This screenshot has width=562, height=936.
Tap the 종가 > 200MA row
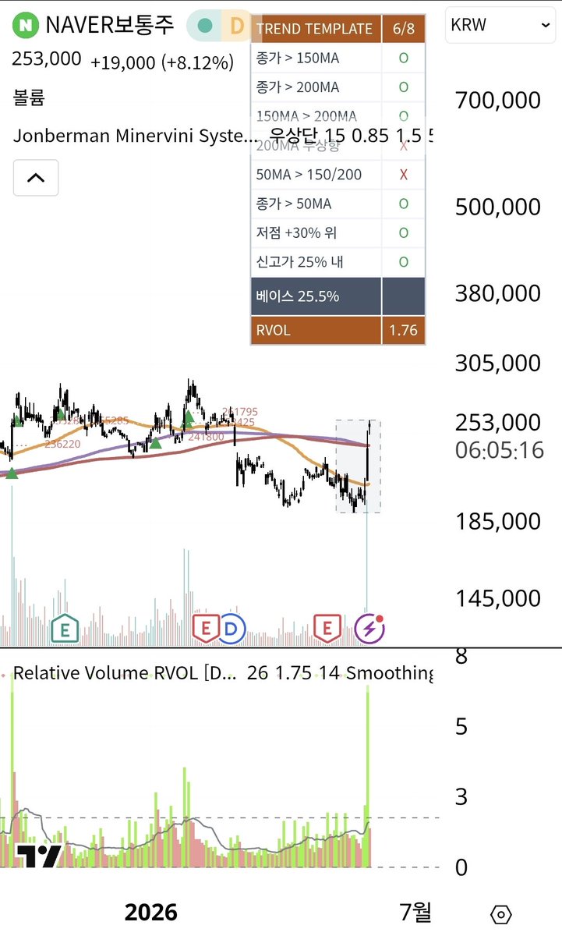(x=338, y=87)
